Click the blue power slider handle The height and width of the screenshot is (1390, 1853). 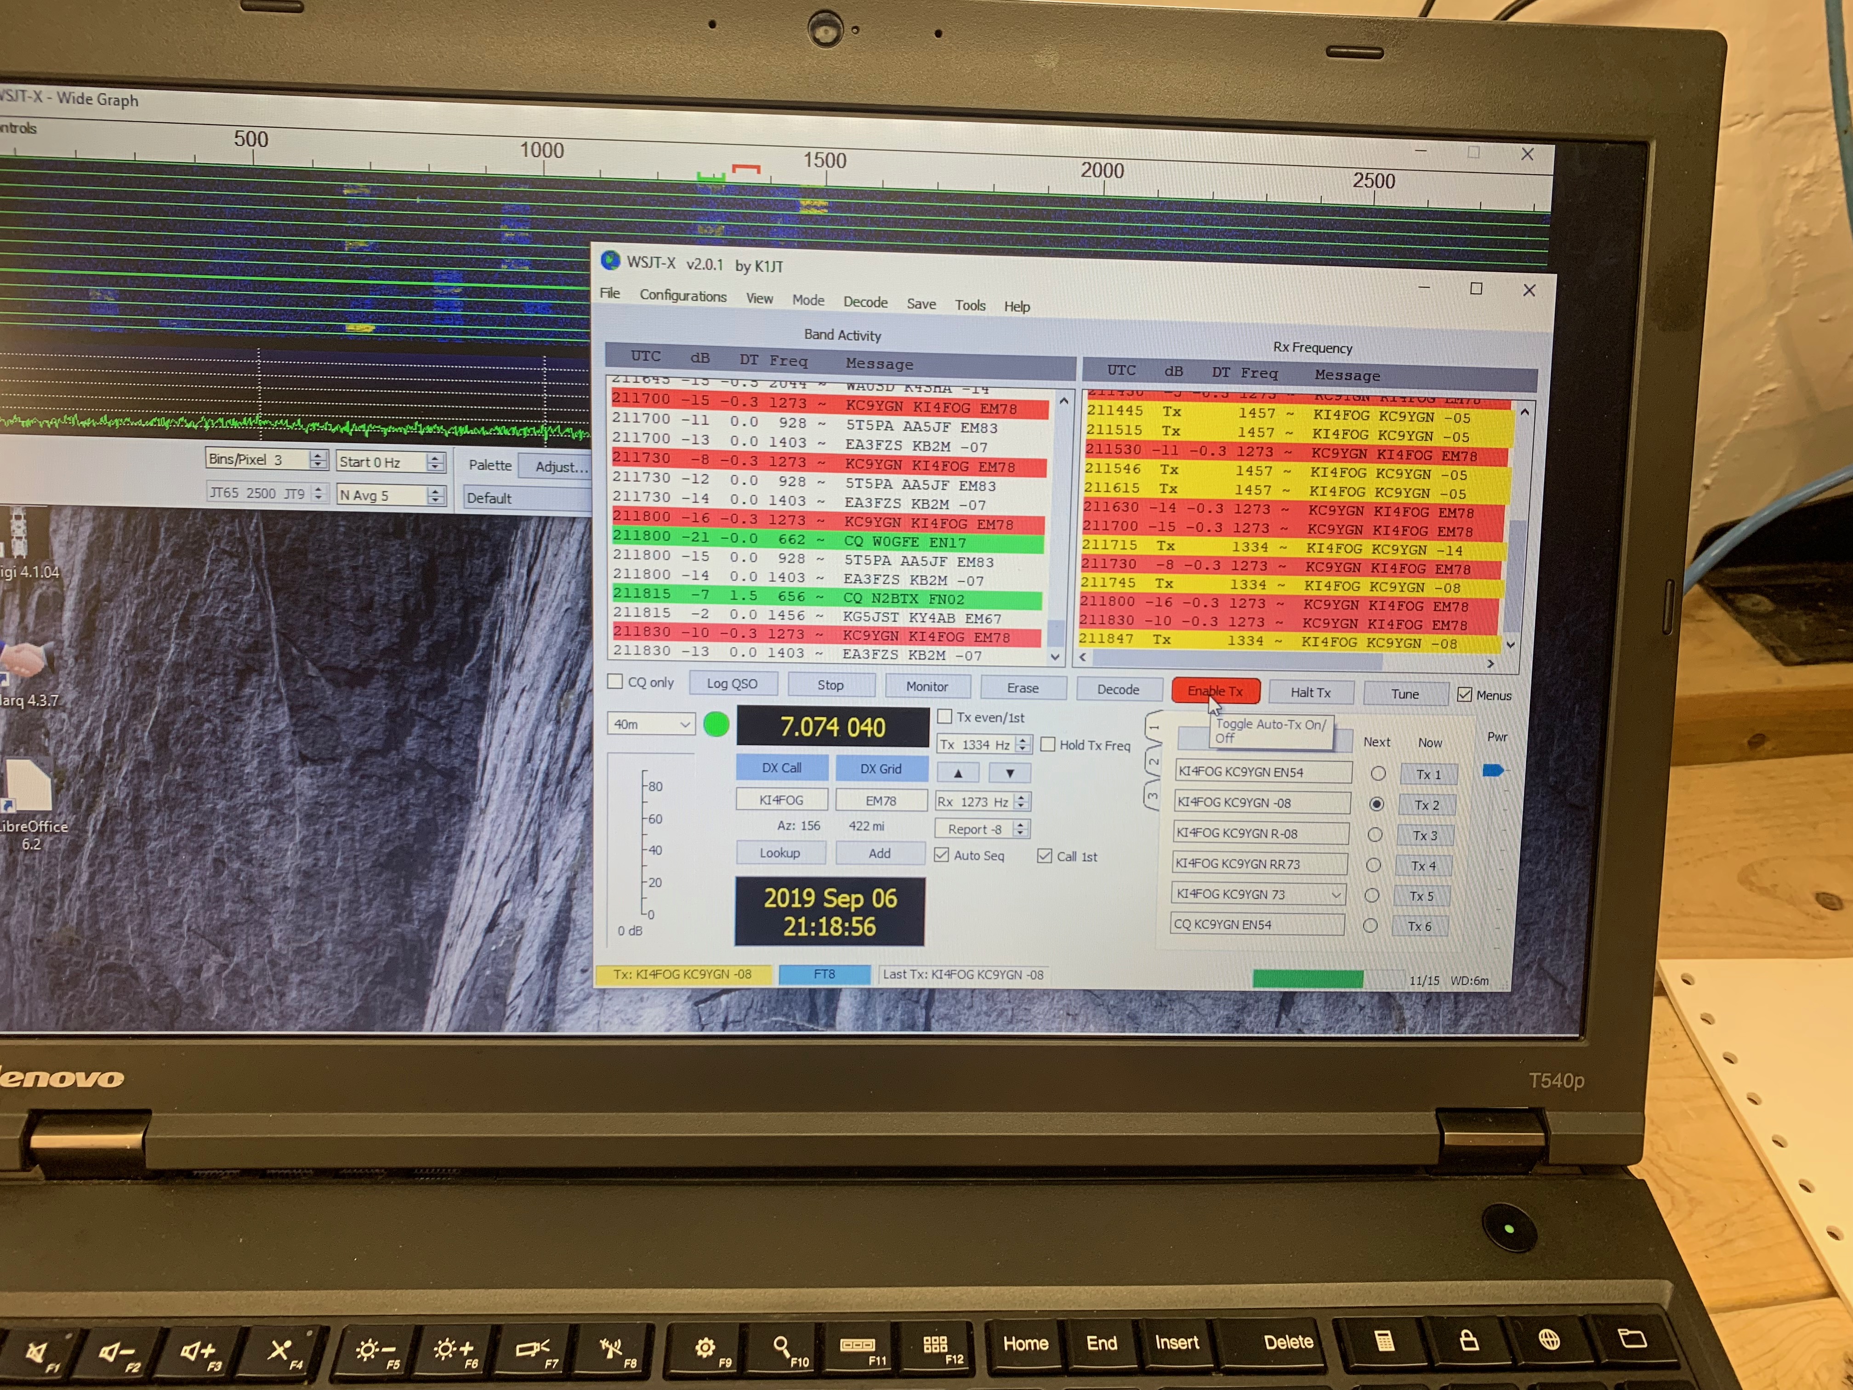pyautogui.click(x=1493, y=771)
